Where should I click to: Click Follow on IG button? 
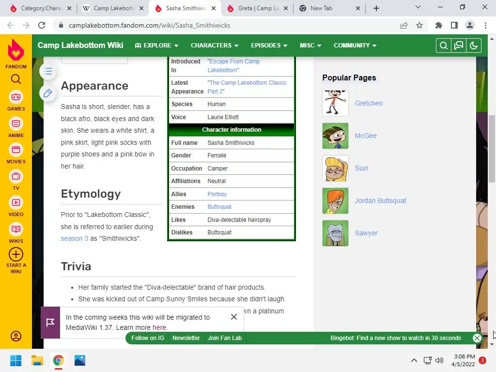(x=148, y=338)
